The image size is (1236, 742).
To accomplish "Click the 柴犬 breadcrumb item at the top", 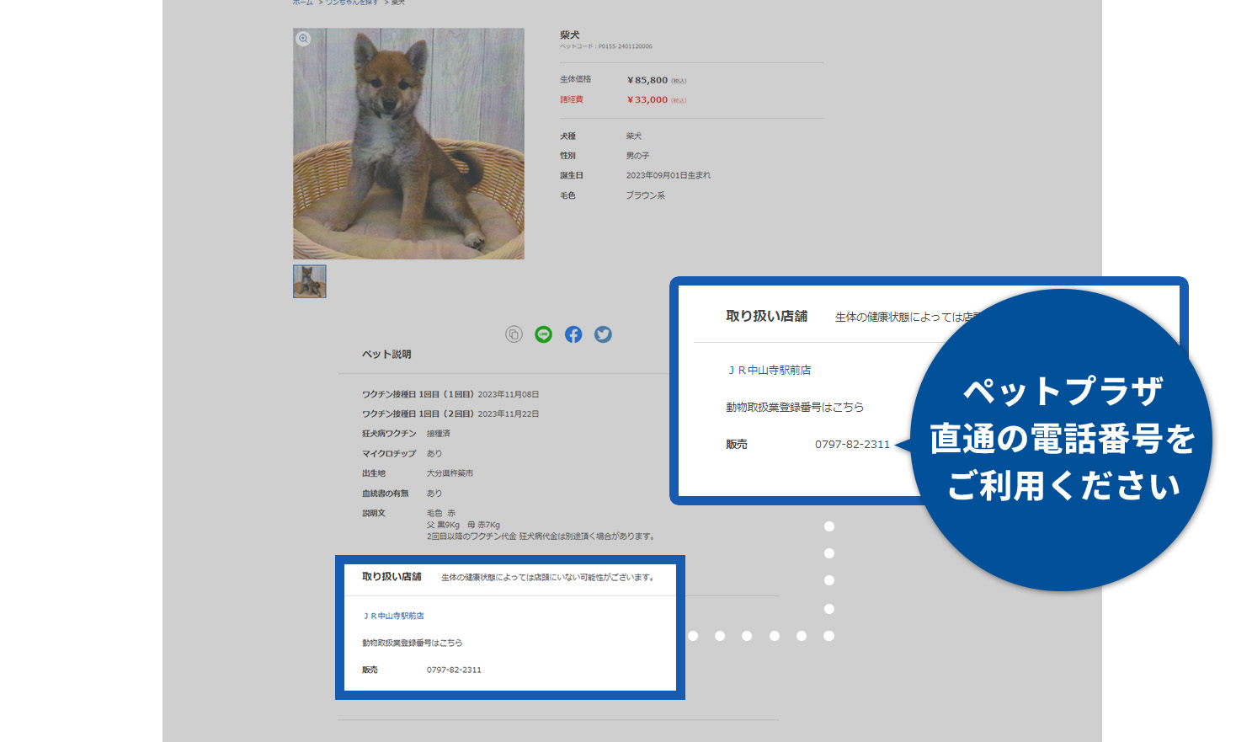I will (398, 3).
